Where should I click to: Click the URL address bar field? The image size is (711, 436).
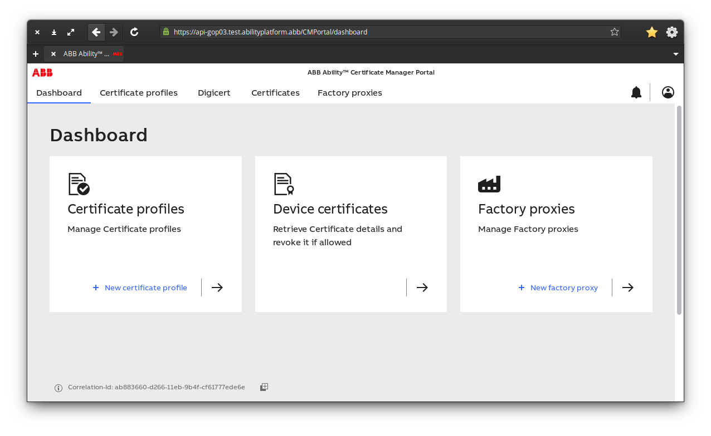point(384,32)
